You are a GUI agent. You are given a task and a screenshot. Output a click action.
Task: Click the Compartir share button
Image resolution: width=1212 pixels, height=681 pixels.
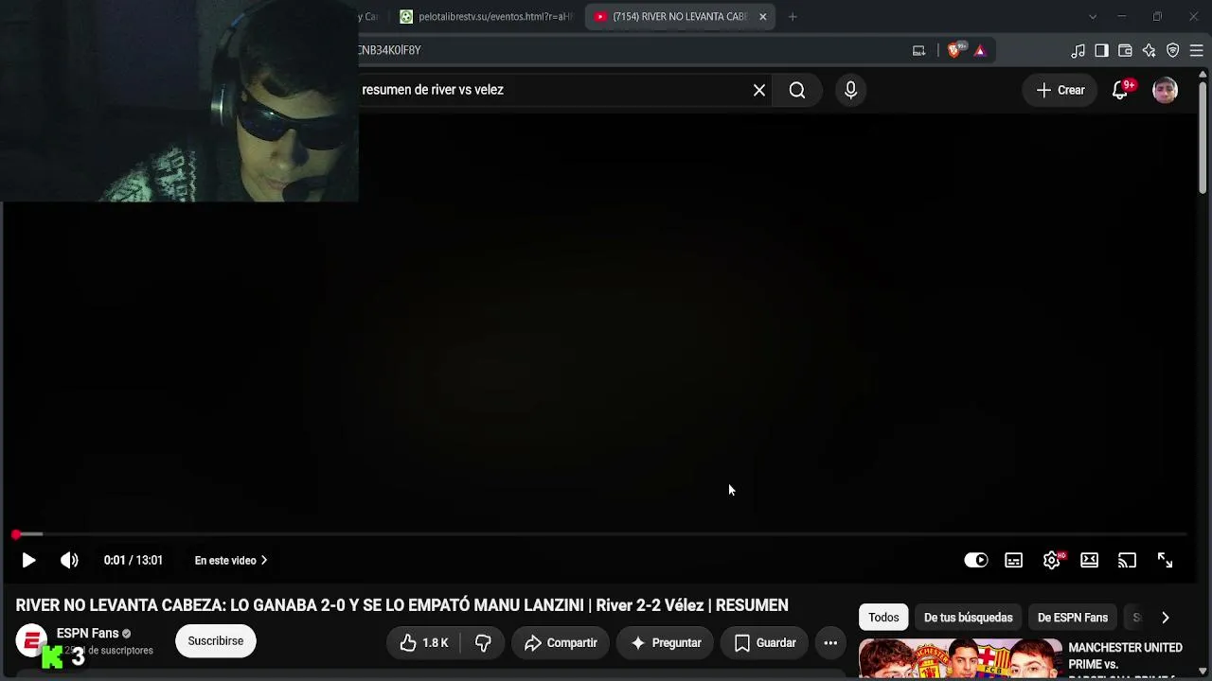point(561,643)
